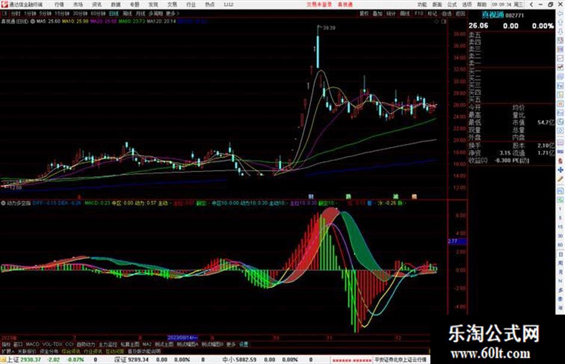Open the 发现 menu
The width and height of the screenshot is (565, 364).
153,5
